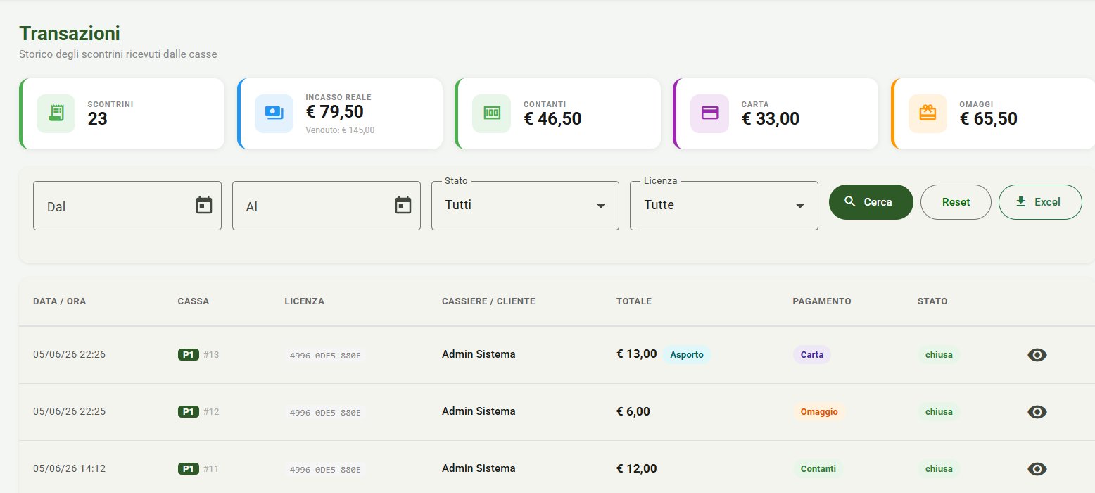Click the CASSIERE / CLIENTE column header
Screen dimensions: 1095x493
click(488, 301)
